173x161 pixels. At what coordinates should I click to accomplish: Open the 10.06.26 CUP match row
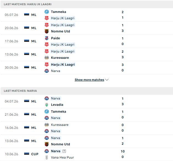(87, 154)
